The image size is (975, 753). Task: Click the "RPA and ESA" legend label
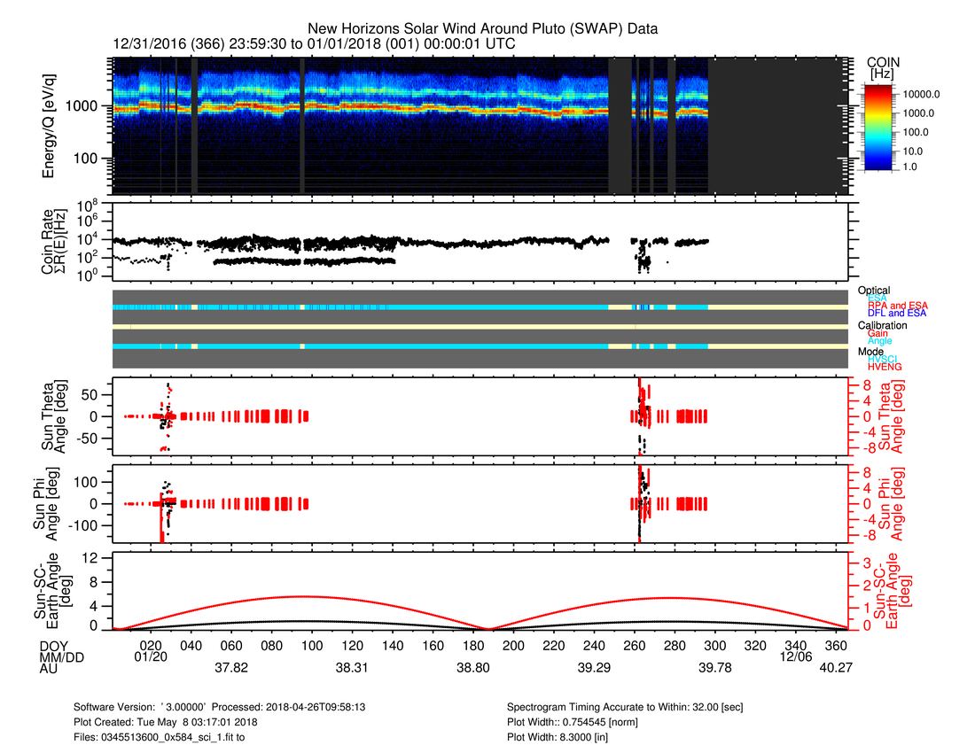click(897, 306)
